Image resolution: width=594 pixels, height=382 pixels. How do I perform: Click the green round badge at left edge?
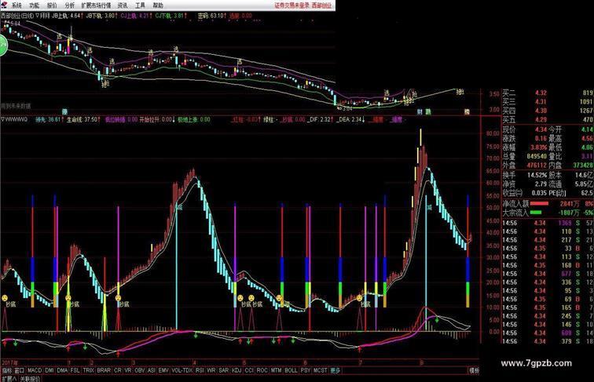click(x=3, y=45)
